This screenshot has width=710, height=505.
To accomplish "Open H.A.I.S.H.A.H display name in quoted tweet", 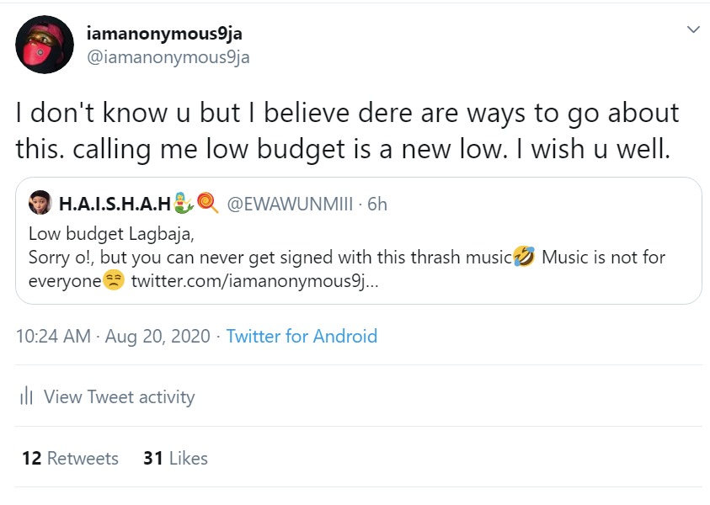I will coord(115,204).
